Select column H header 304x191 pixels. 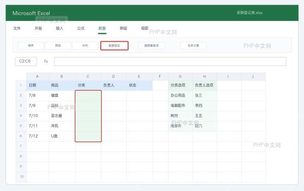(x=205, y=77)
